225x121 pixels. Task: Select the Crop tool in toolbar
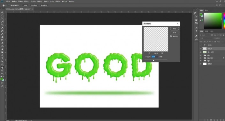coord(2,24)
